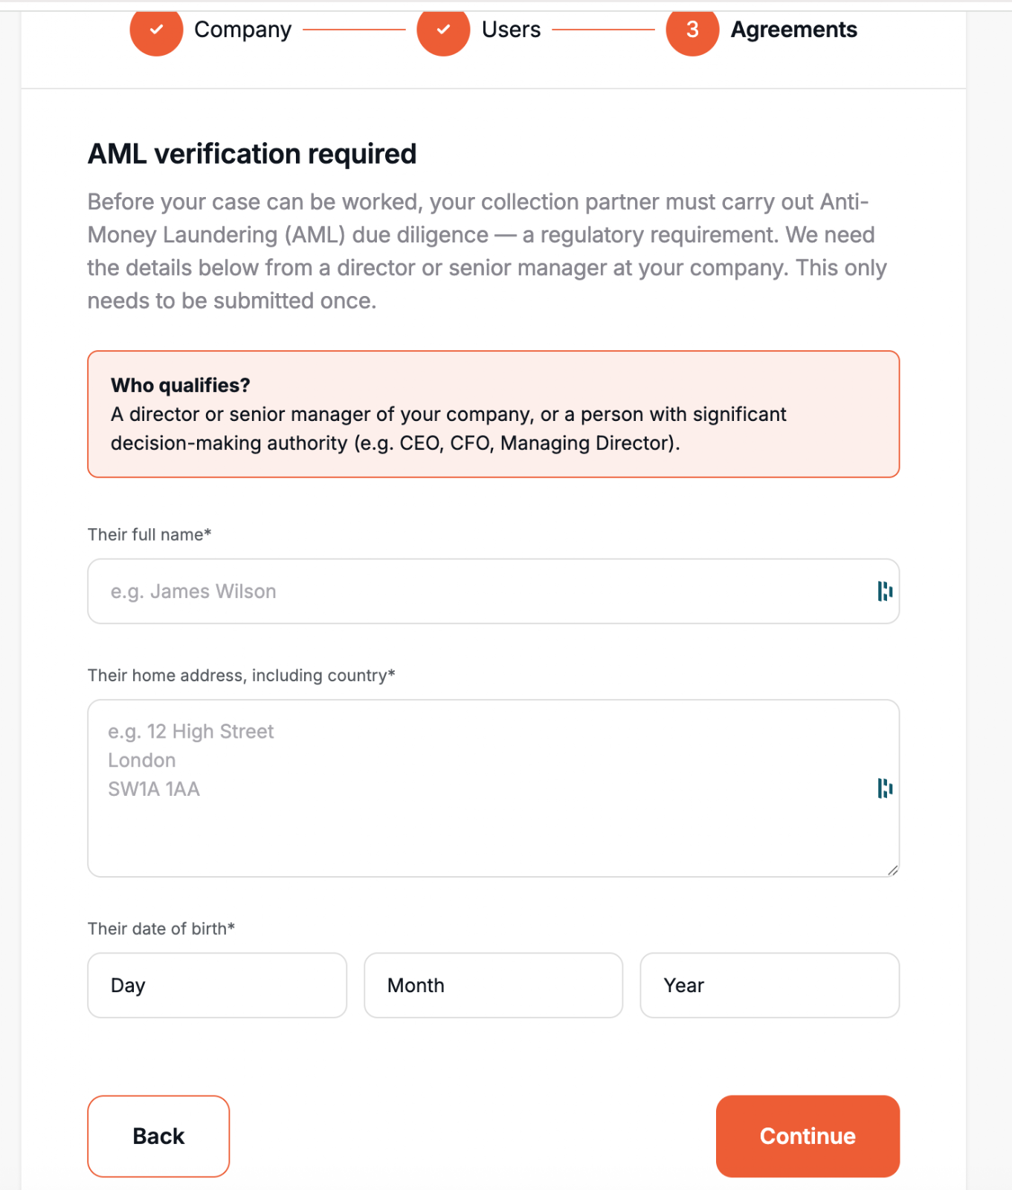
Task: Click the 'Their full name' label
Action: click(149, 535)
